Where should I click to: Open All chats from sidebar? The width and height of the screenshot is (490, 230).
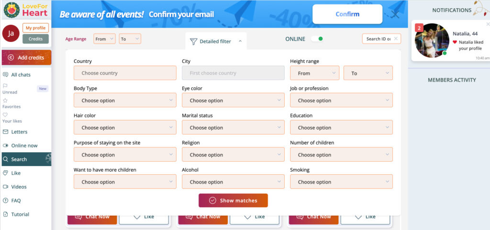[x=17, y=75]
